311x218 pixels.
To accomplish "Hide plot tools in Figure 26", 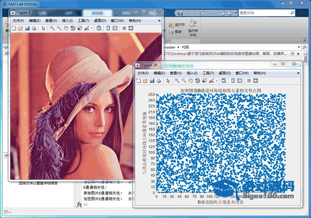I will click(249, 81).
